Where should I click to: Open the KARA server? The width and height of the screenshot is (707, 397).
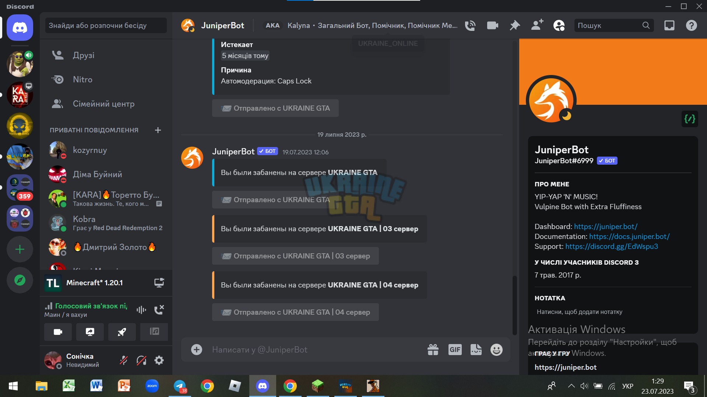click(20, 95)
